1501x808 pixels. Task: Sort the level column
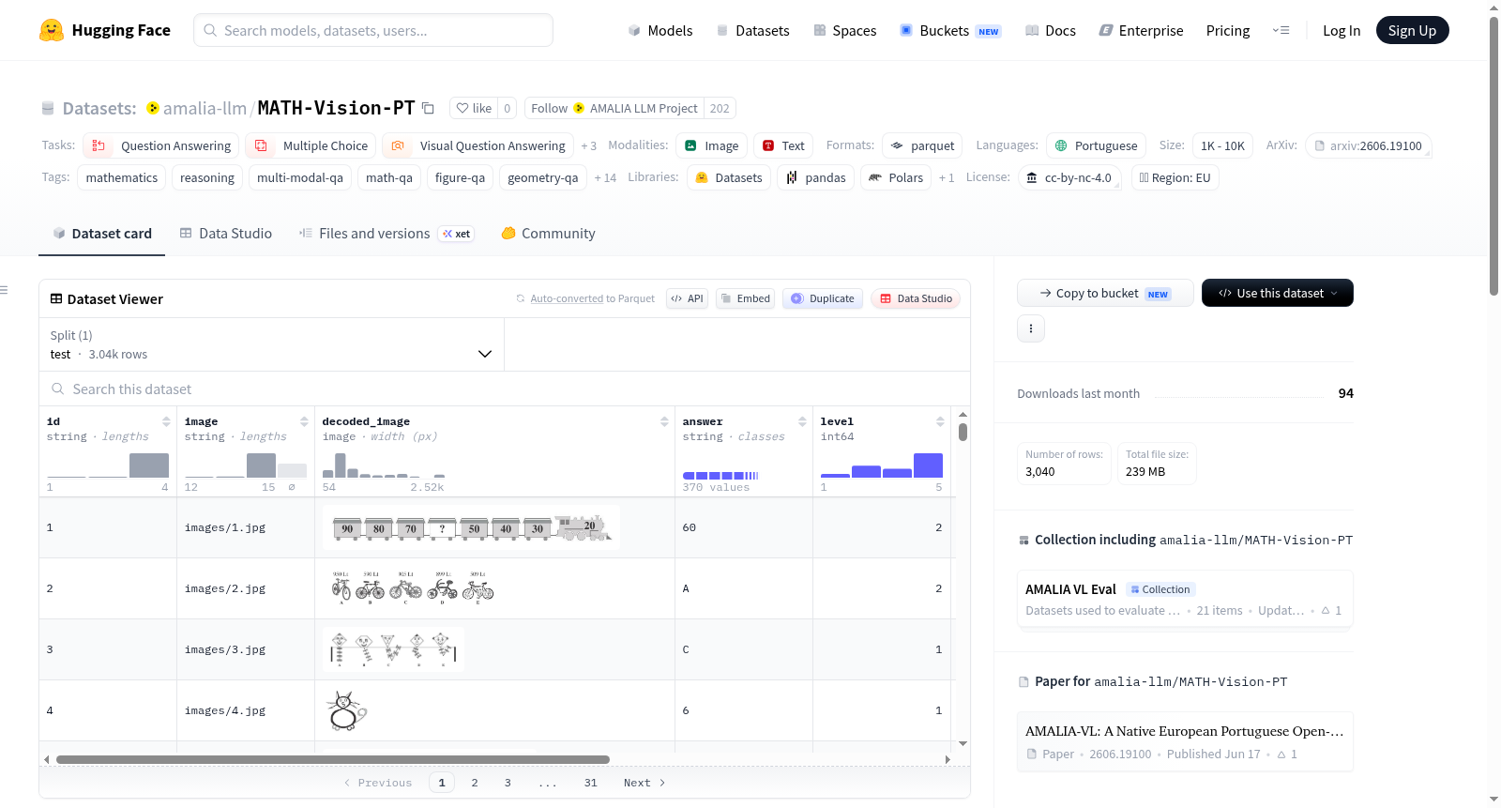940,421
